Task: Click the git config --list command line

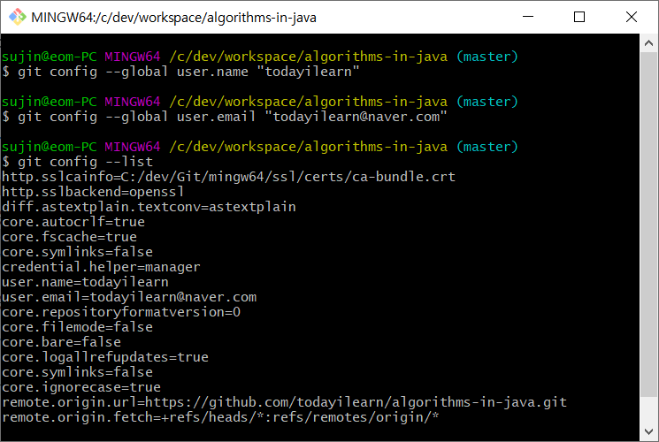Action: (85, 162)
